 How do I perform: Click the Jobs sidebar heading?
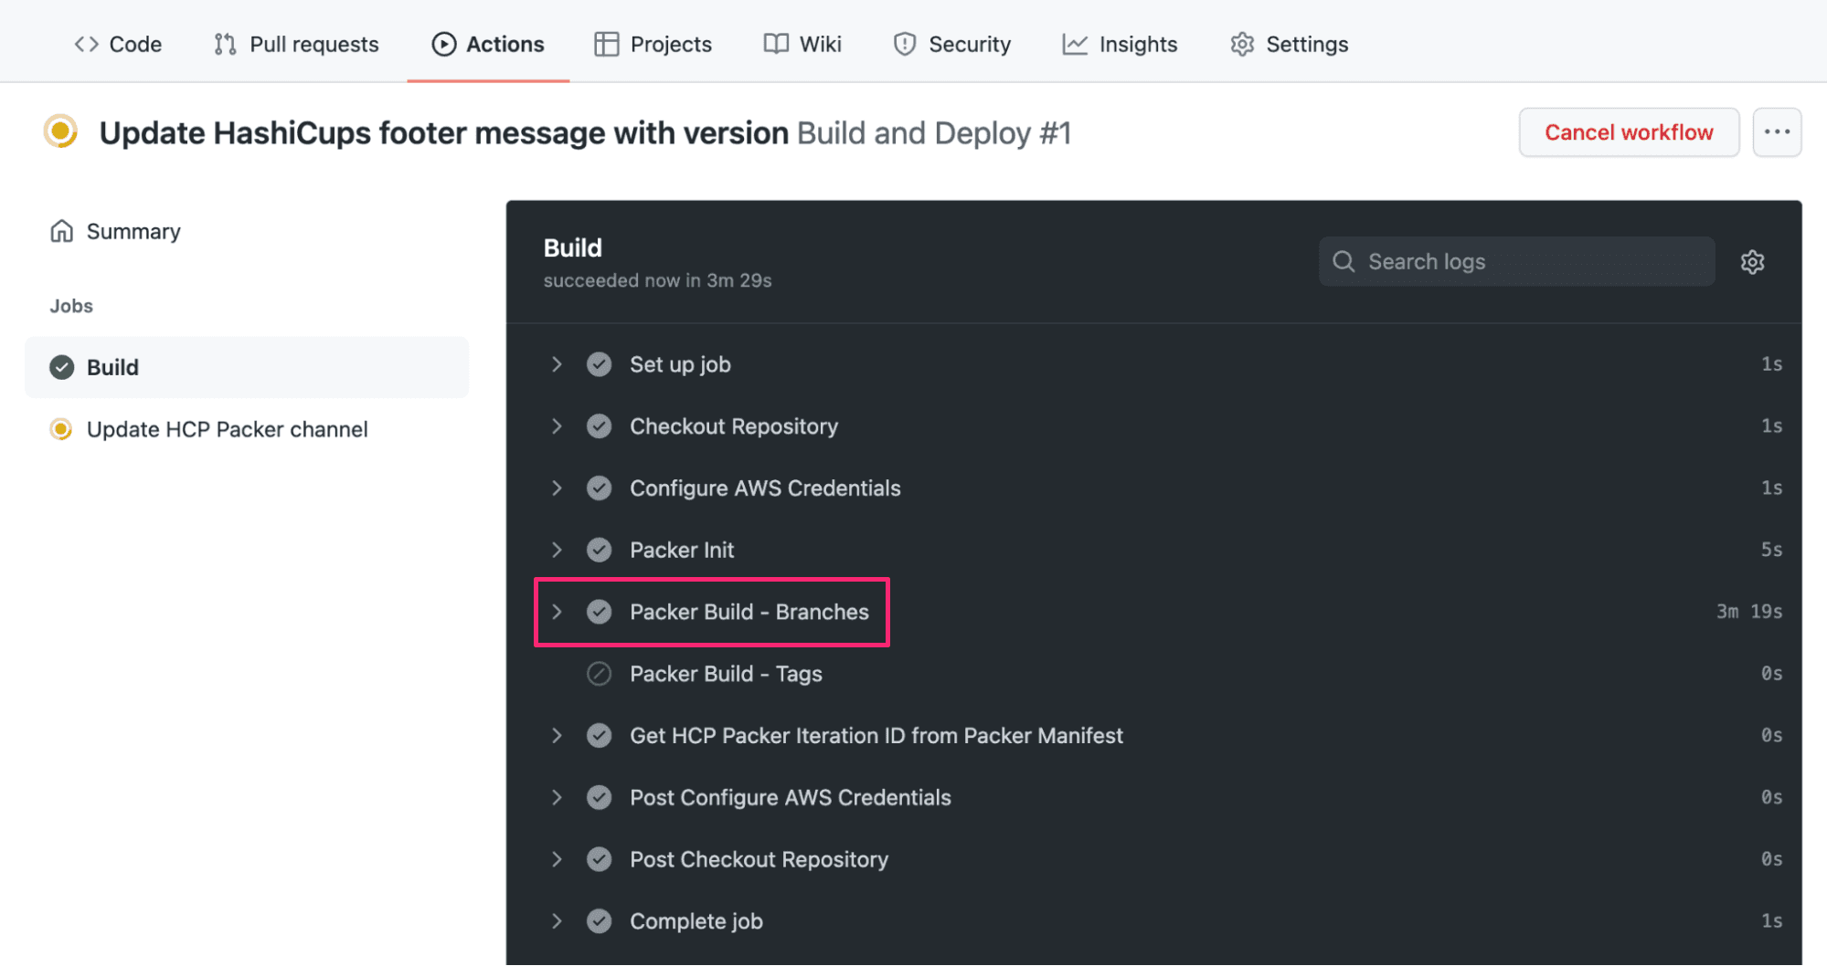coord(71,306)
